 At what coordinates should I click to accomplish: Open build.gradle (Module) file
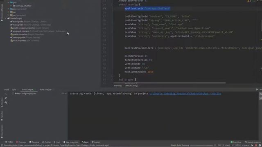coord(30,24)
